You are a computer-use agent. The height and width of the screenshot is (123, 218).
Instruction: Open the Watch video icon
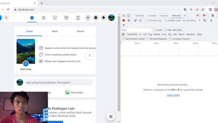tap(55, 18)
